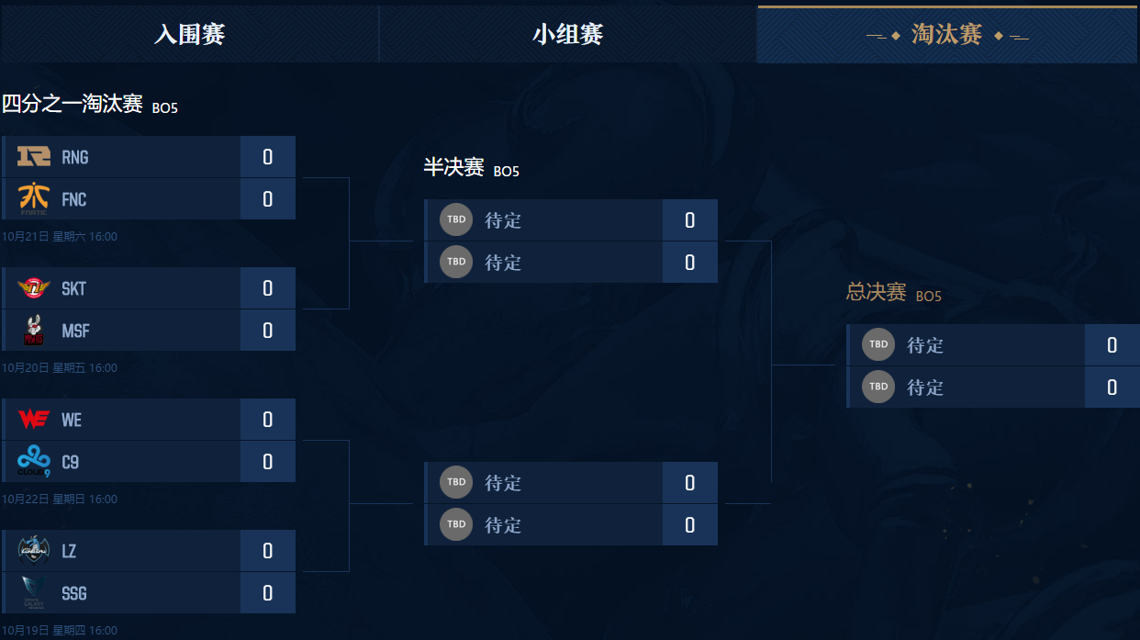Click the 总决赛 heading
The height and width of the screenshot is (640, 1140).
(876, 292)
